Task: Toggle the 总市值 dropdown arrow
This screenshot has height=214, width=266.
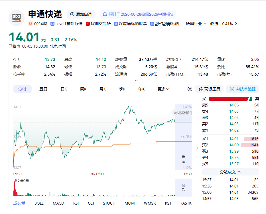Action: (x=180, y=59)
